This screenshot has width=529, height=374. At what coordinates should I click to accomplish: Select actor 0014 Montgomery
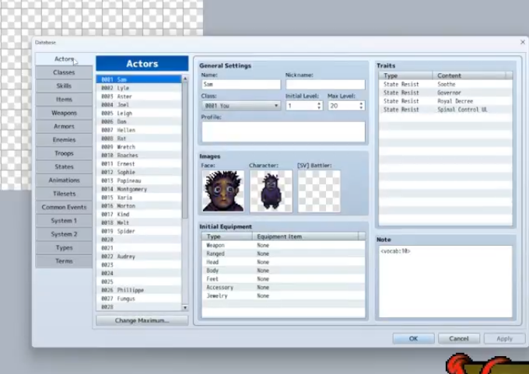[139, 189]
